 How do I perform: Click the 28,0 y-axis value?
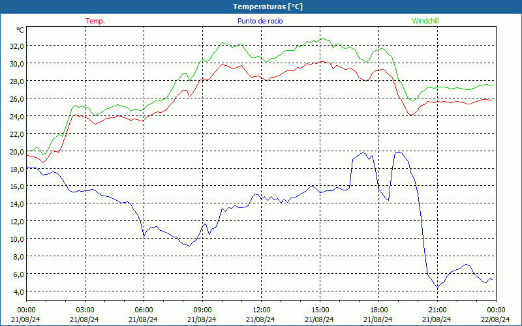16,81
